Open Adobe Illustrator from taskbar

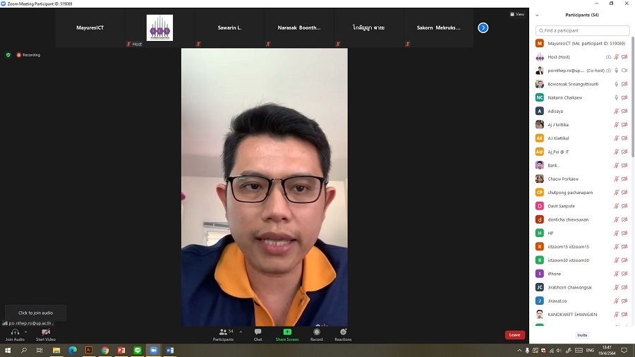(89, 350)
